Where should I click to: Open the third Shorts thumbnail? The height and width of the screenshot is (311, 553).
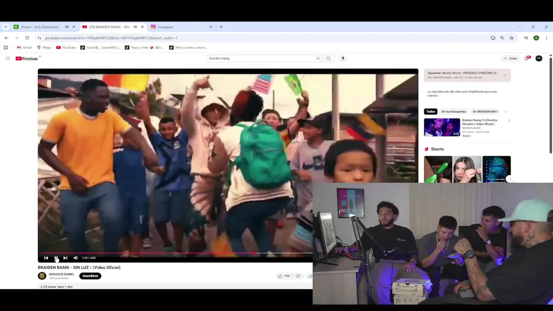[496, 169]
